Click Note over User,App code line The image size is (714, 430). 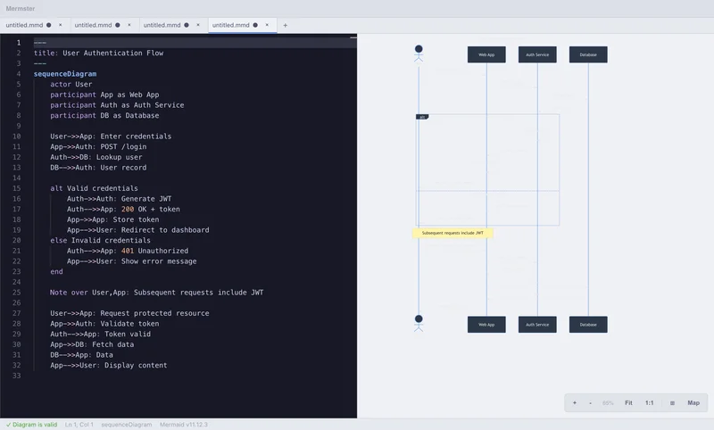pyautogui.click(x=157, y=293)
